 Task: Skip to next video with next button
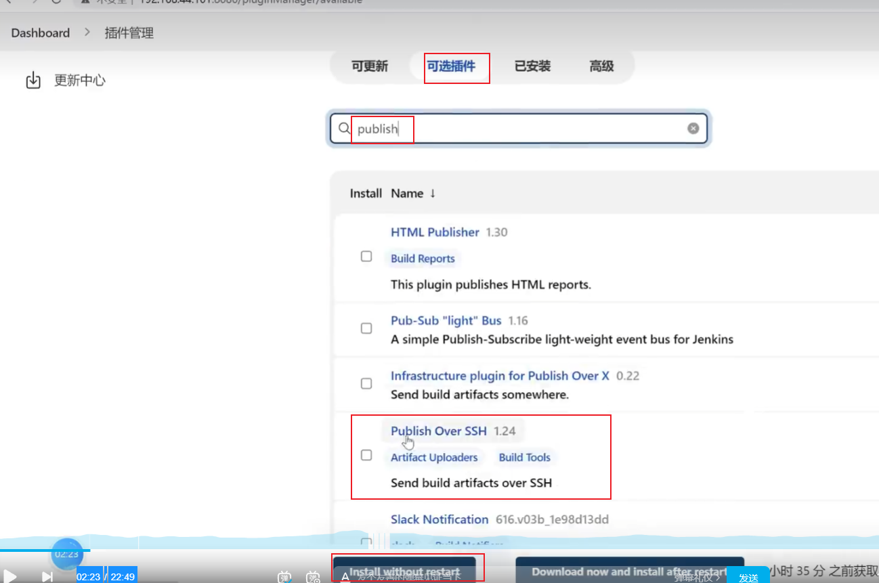click(x=47, y=577)
